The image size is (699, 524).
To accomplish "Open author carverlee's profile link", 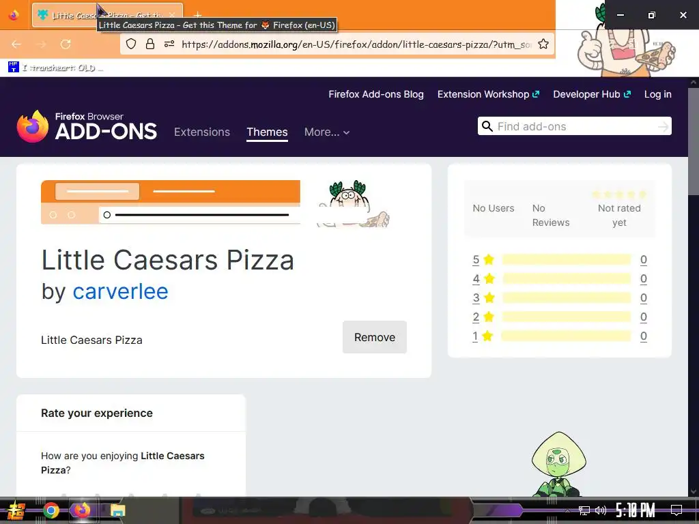I will point(120,291).
